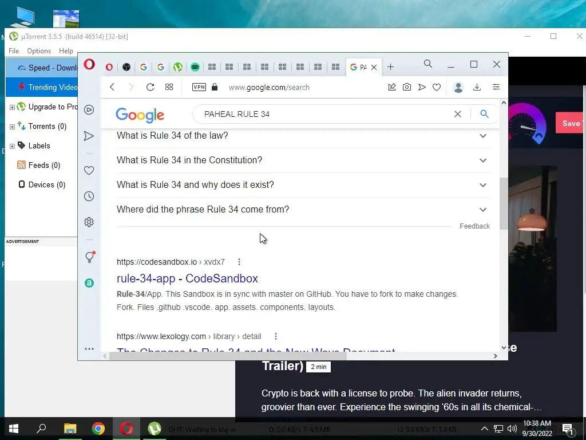
Task: Open options dots for lexology result
Action: pyautogui.click(x=276, y=336)
